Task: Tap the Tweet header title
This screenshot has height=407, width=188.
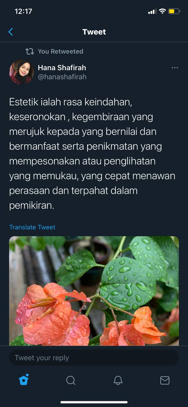Action: [94, 32]
